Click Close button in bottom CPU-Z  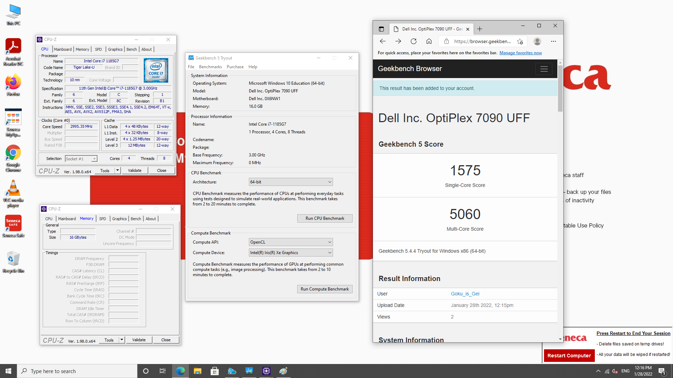pos(166,340)
